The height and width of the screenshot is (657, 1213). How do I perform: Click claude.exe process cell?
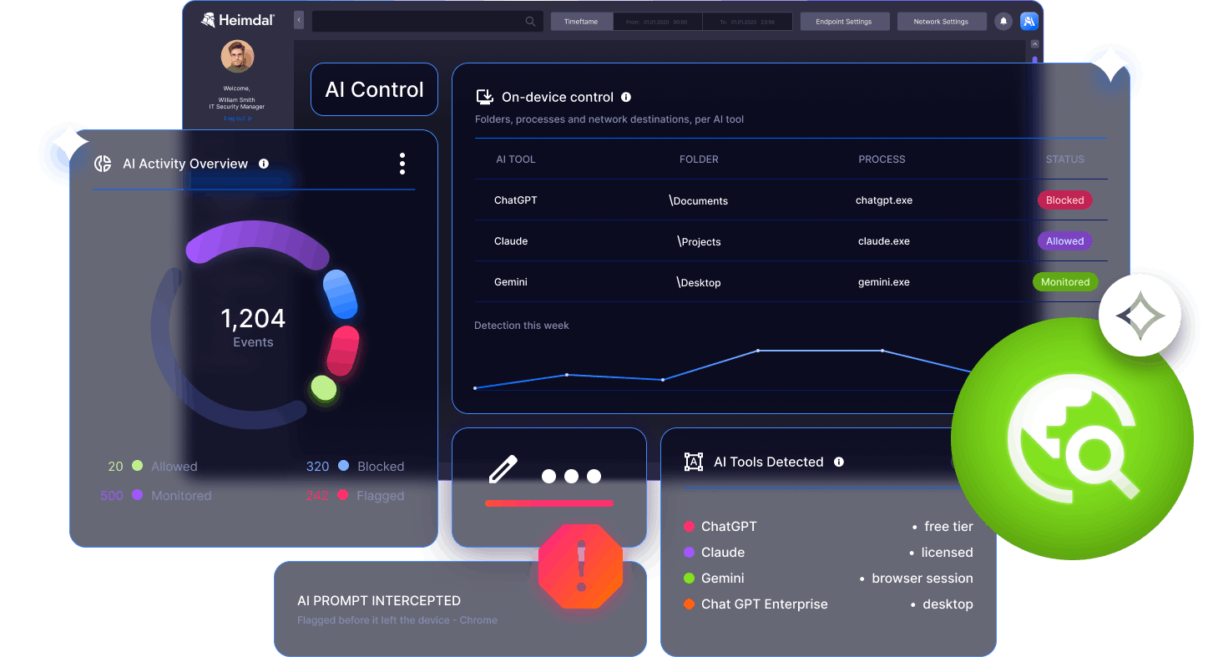[884, 241]
